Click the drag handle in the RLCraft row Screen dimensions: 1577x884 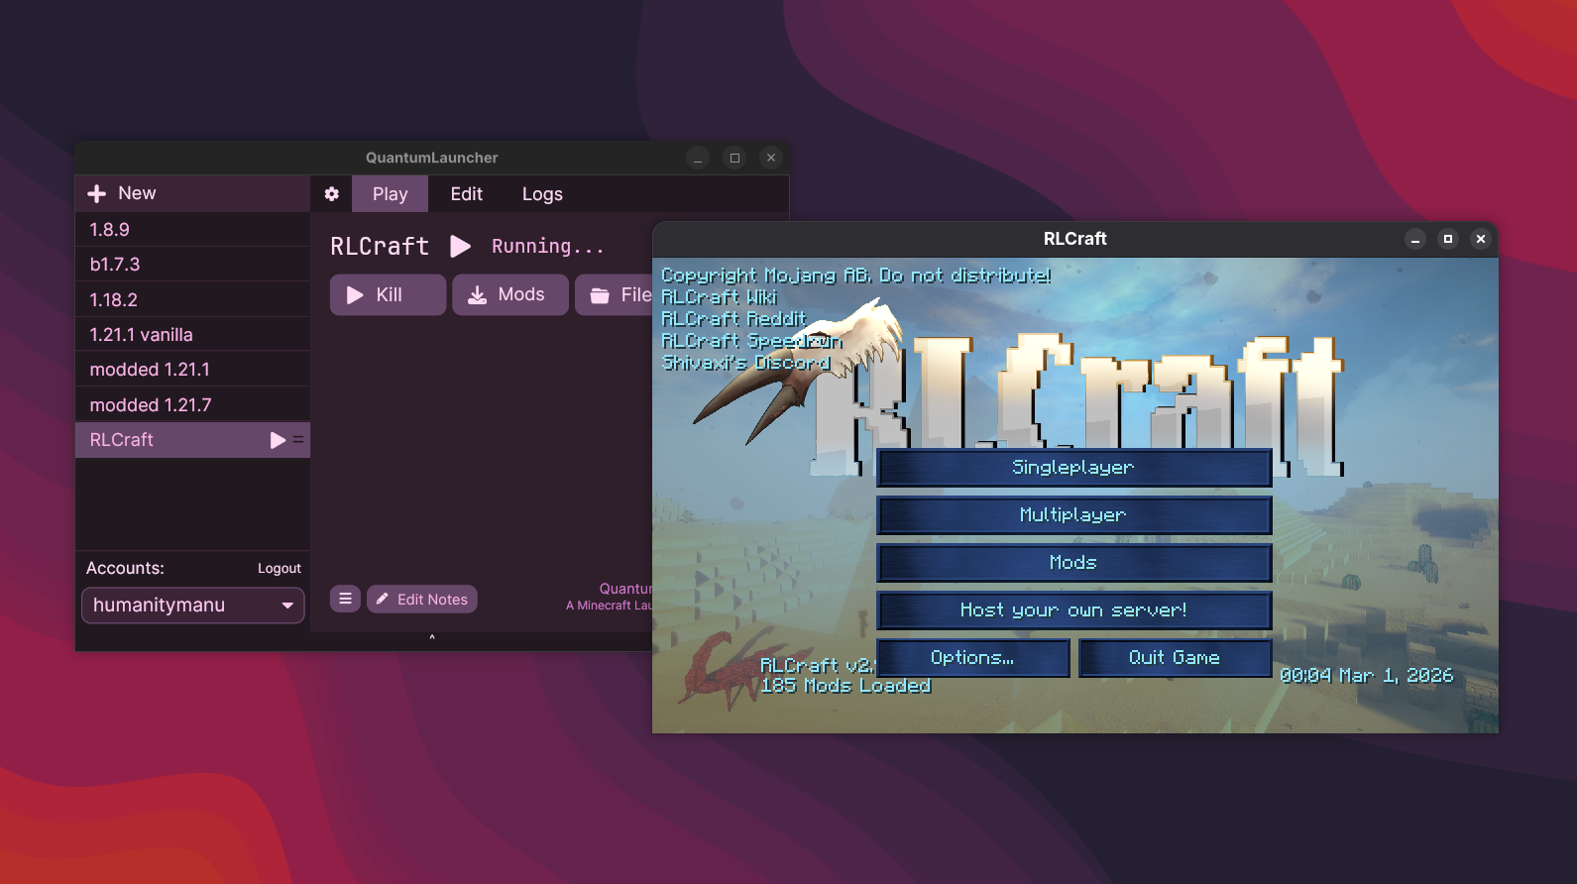point(298,439)
